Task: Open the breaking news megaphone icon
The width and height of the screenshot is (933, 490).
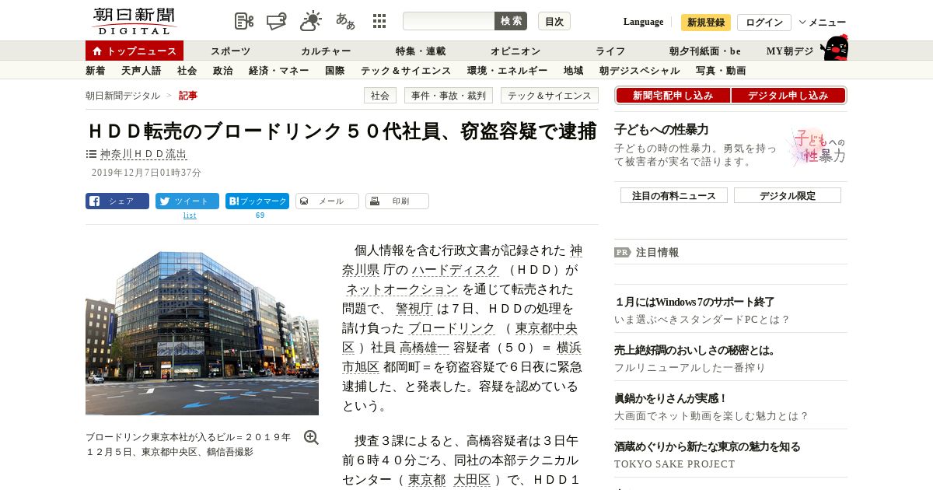Action: (x=277, y=21)
